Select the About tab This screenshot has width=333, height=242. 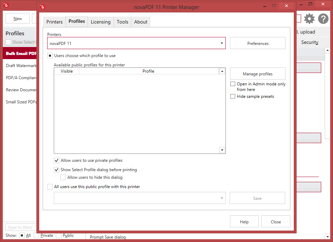(141, 22)
